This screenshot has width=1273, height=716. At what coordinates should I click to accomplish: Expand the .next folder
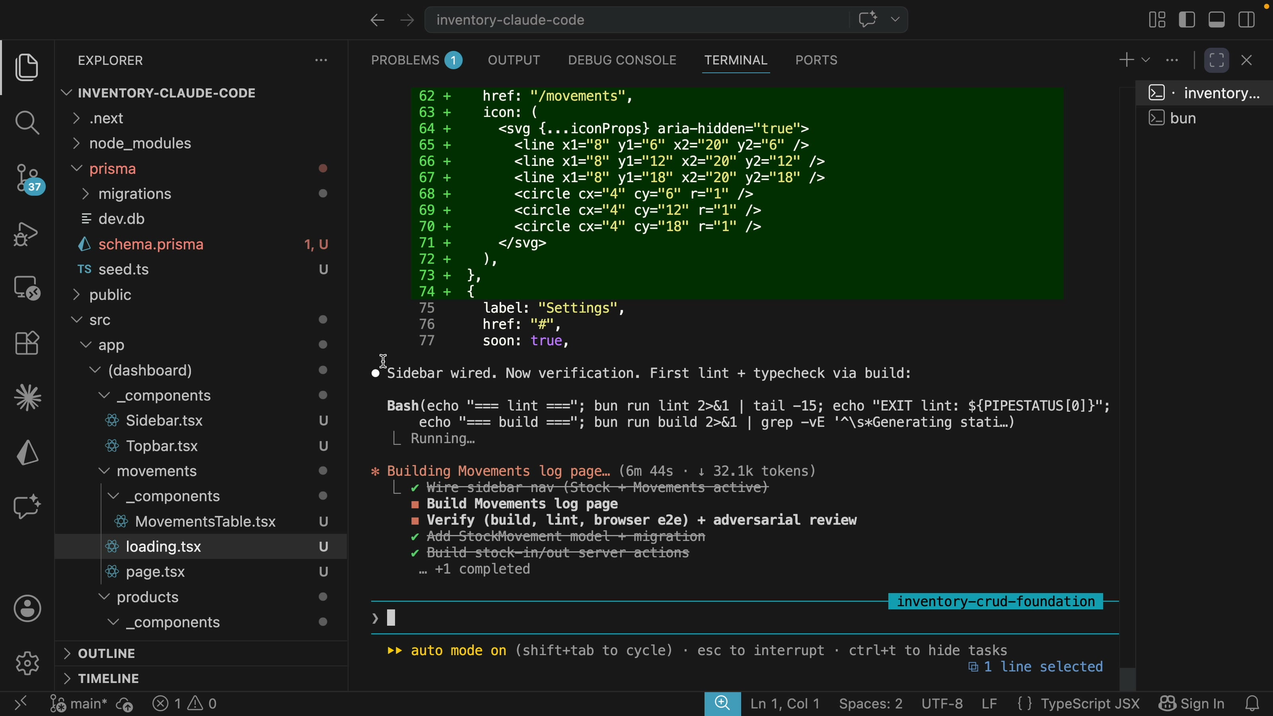106,118
